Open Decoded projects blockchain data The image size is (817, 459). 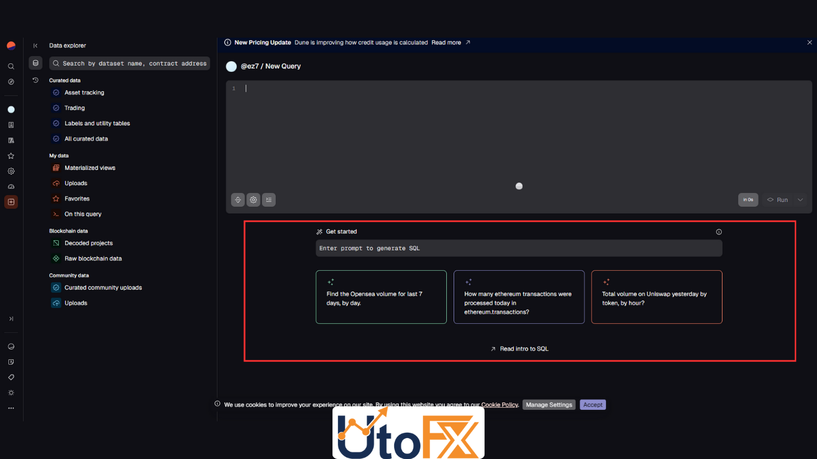(x=89, y=243)
